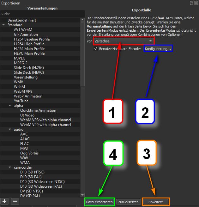Click the plus icon to add preset
The image size is (199, 207).
click(5, 201)
